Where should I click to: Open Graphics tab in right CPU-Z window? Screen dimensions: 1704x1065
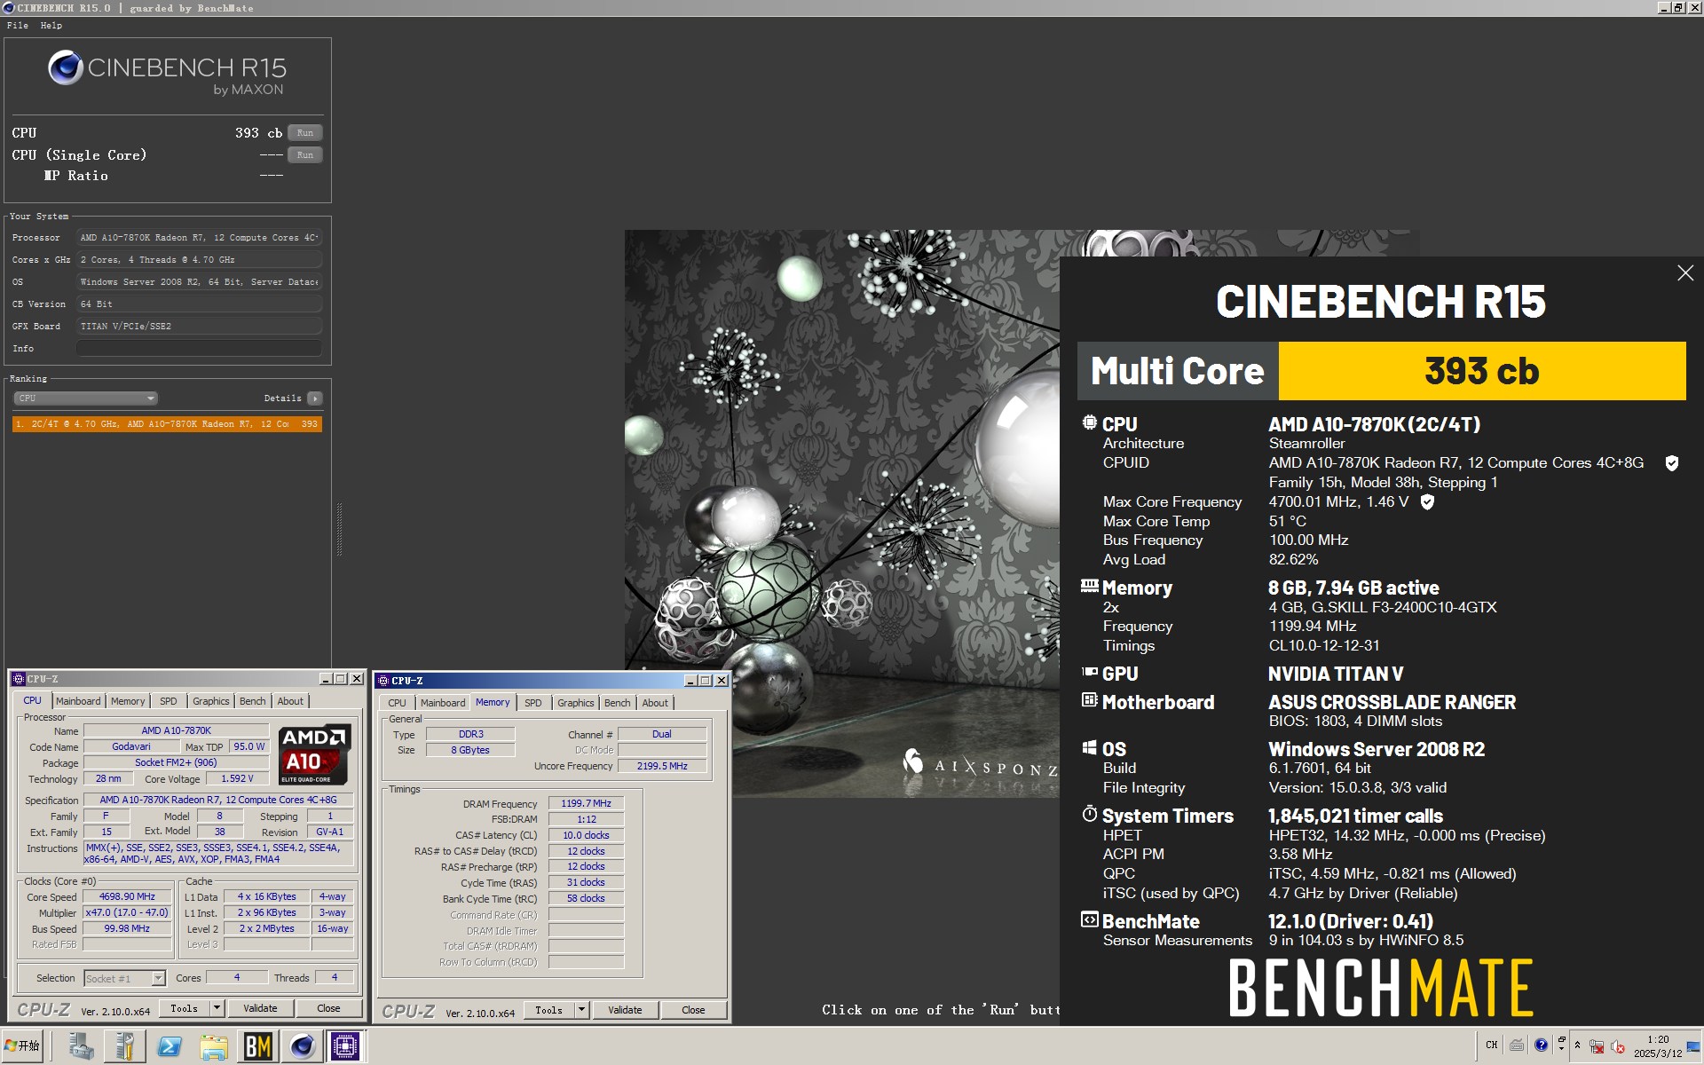(x=576, y=703)
